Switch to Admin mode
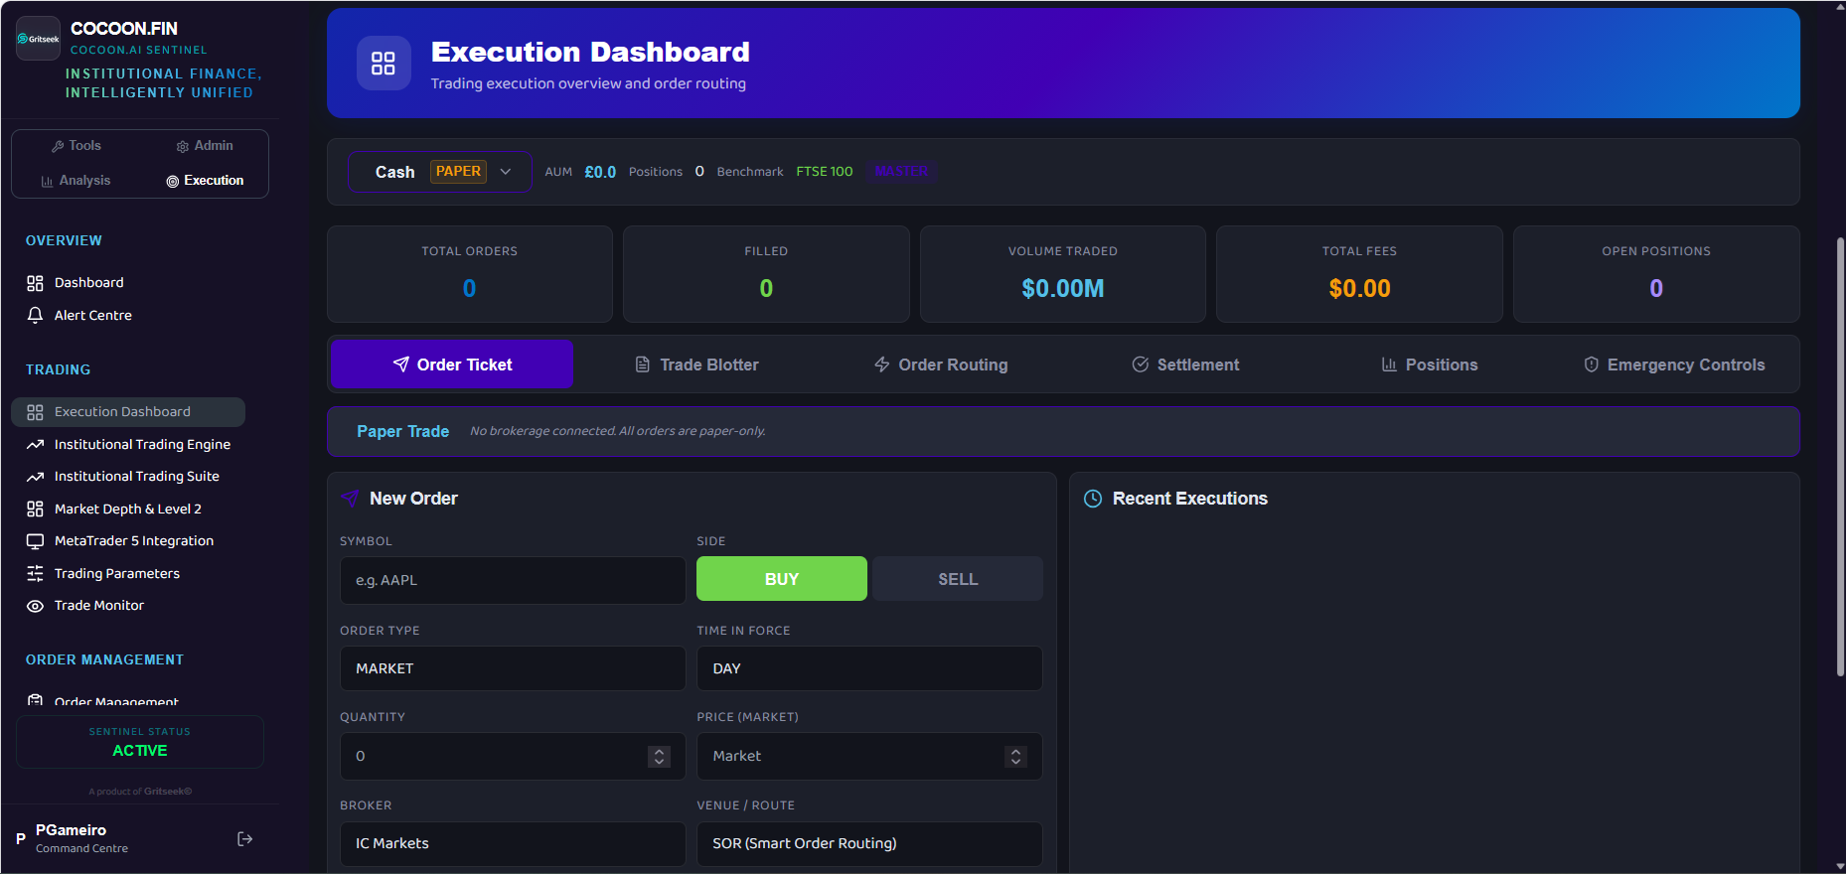The height and width of the screenshot is (874, 1846). pyautogui.click(x=205, y=146)
